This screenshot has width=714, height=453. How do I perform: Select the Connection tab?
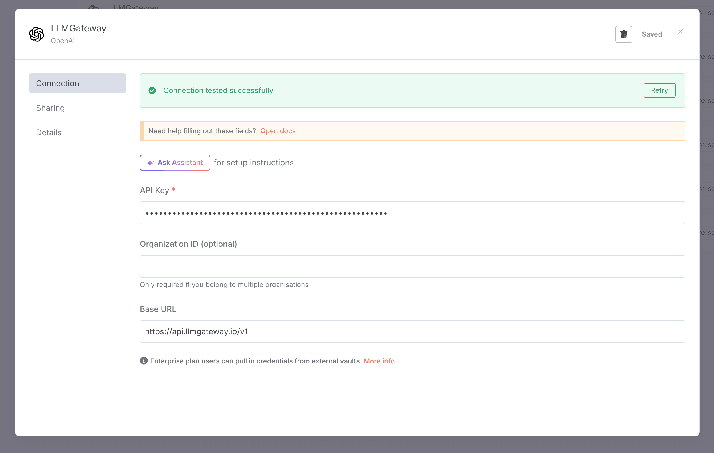coord(77,83)
